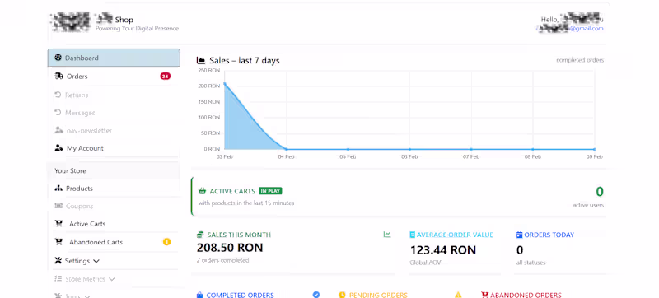Open the Active Carts page
Image resolution: width=659 pixels, height=298 pixels.
(114, 223)
